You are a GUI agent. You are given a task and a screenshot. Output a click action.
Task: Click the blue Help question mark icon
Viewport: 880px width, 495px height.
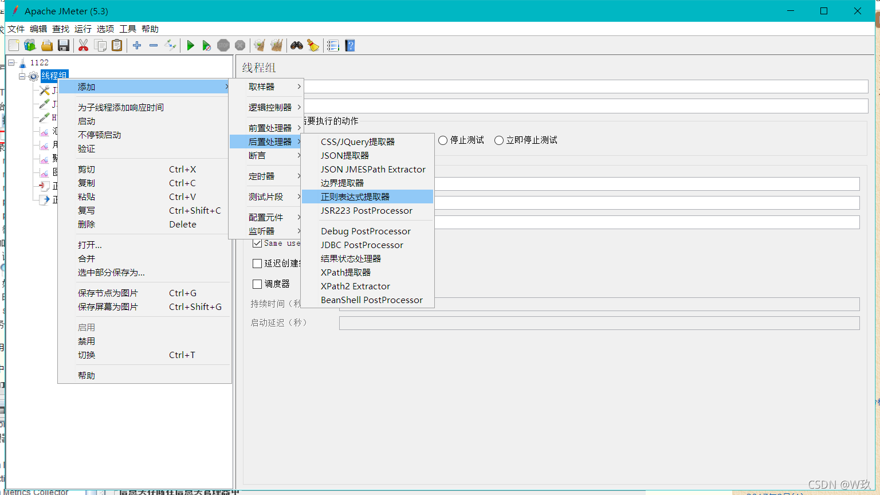[350, 45]
